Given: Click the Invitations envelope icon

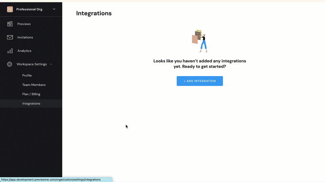Looking at the screenshot, I should (10, 37).
